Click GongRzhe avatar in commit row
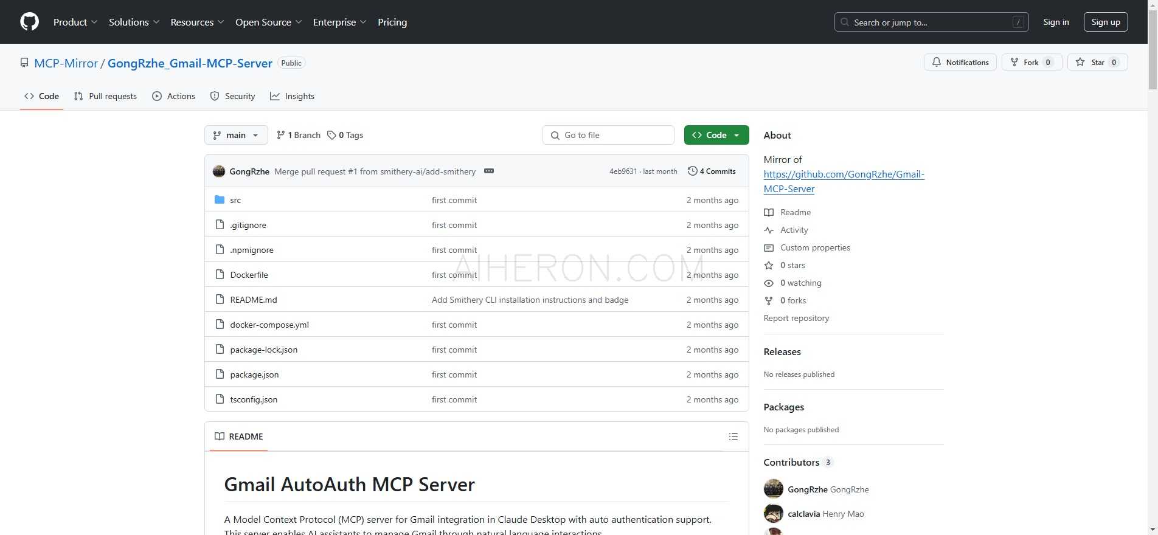This screenshot has height=535, width=1158. point(219,171)
